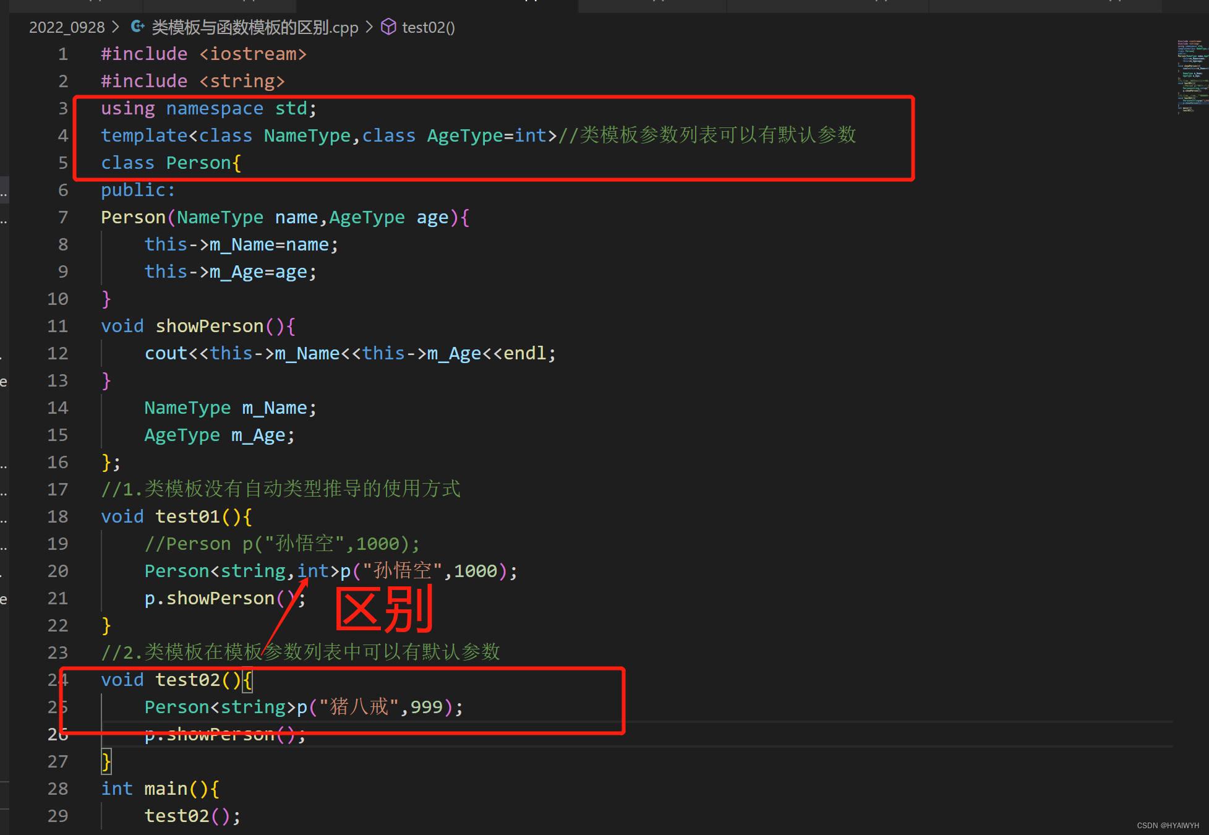Viewport: 1209px width, 835px height.
Task: Open the 2022_0928 folder breadcrumb
Action: tap(67, 27)
